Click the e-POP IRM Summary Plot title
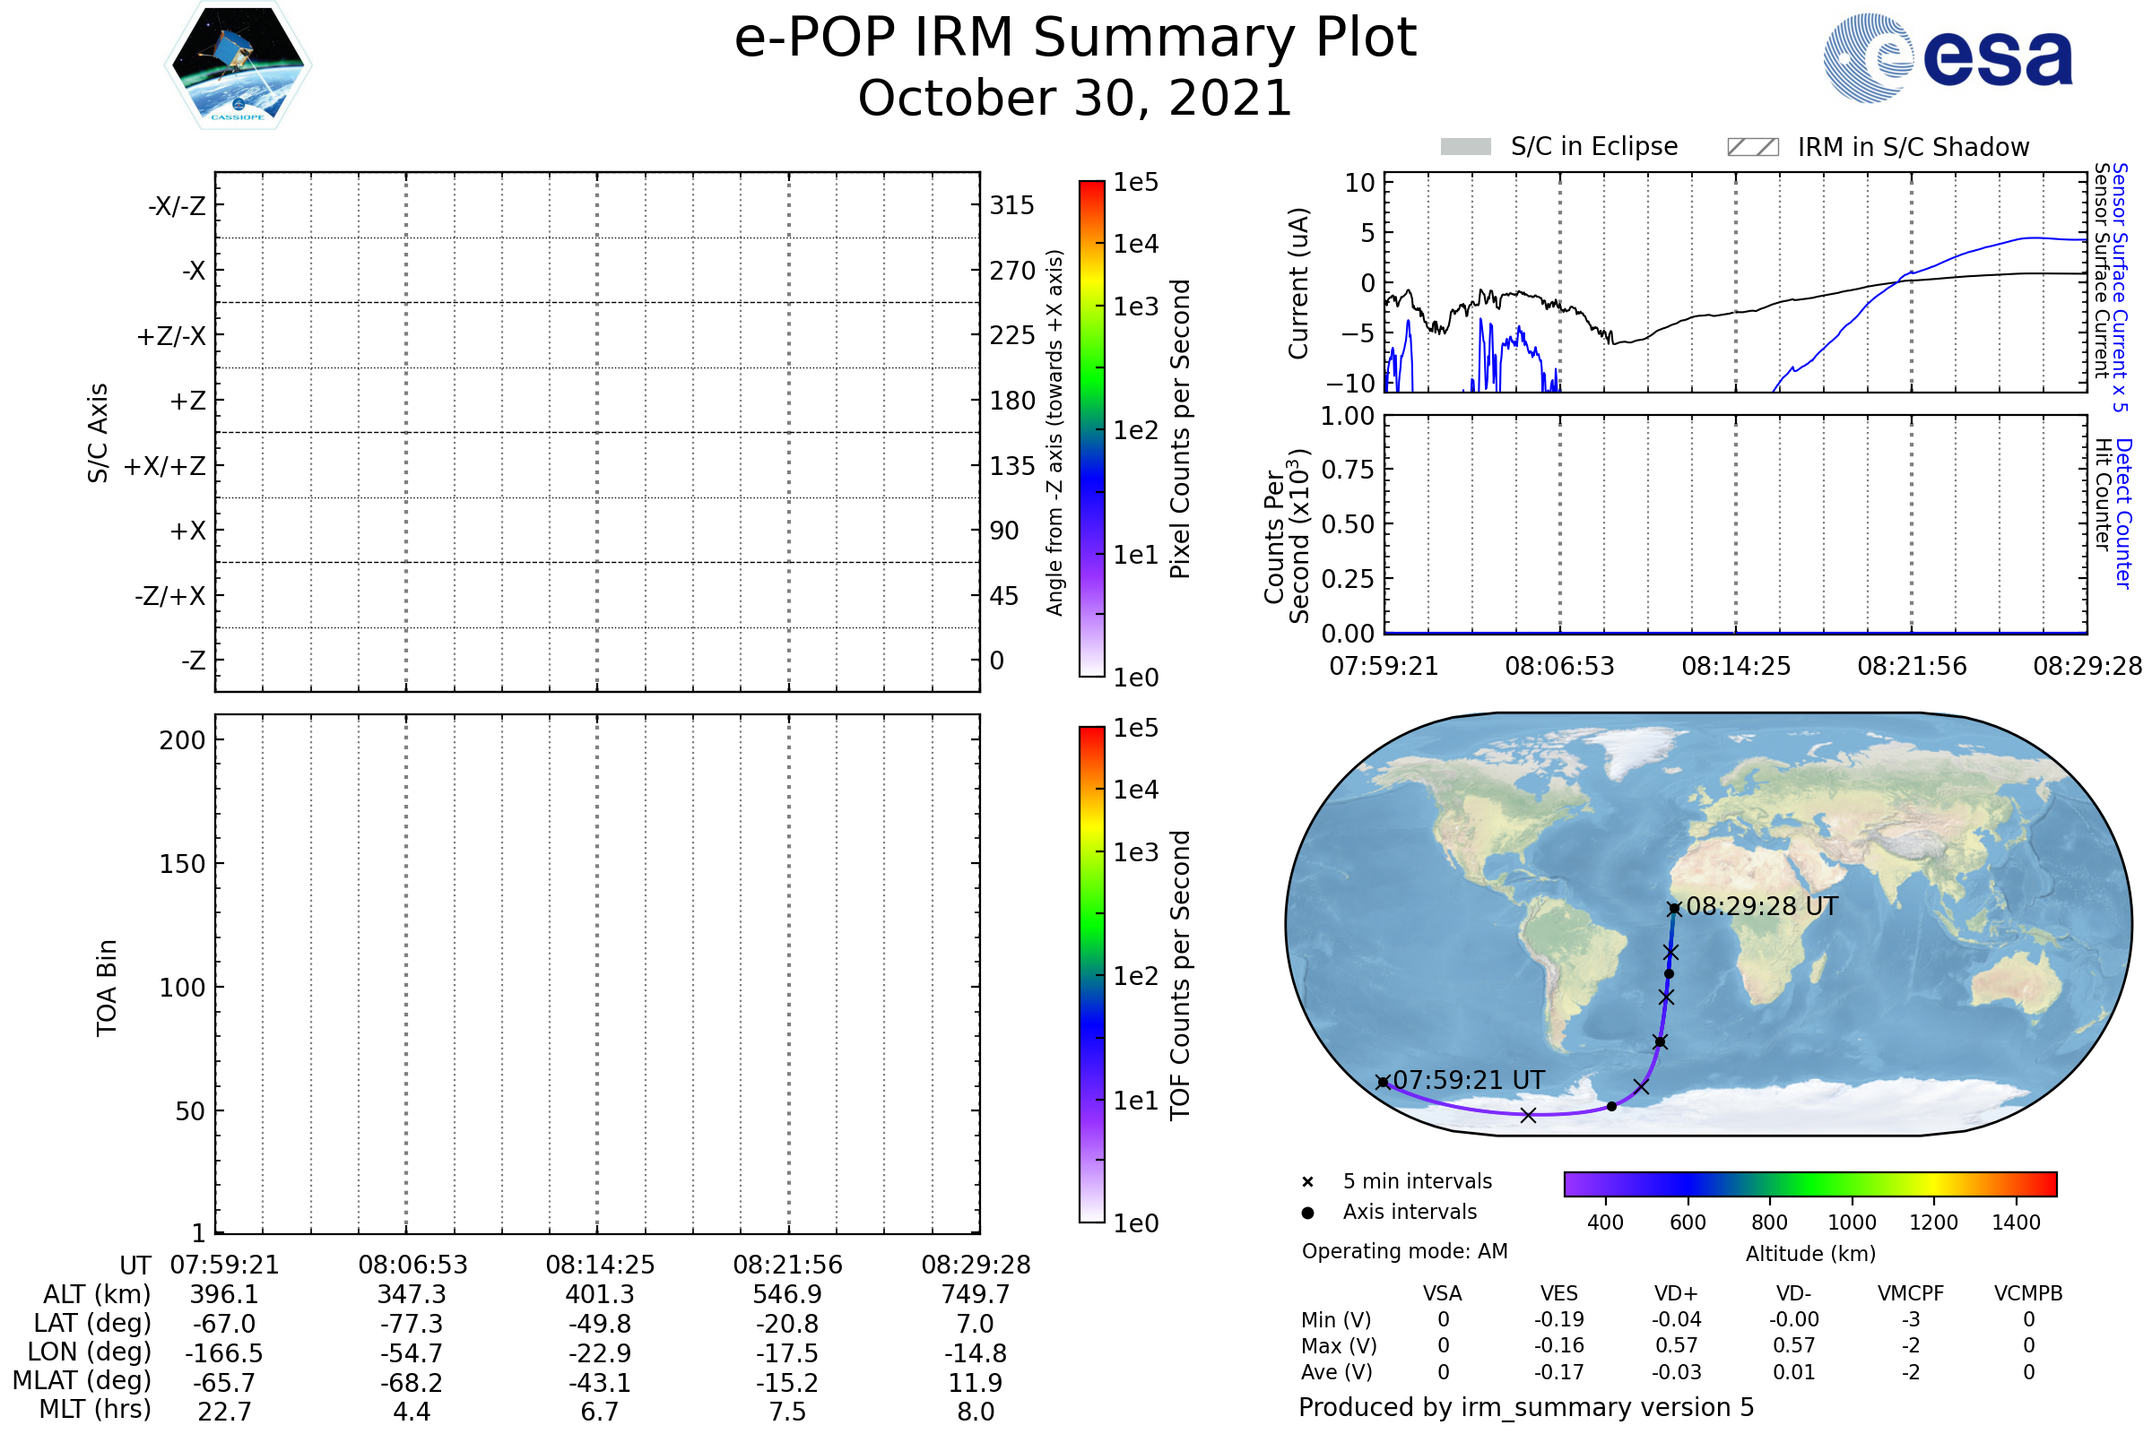2152x1434 pixels. pyautogui.click(x=1075, y=38)
